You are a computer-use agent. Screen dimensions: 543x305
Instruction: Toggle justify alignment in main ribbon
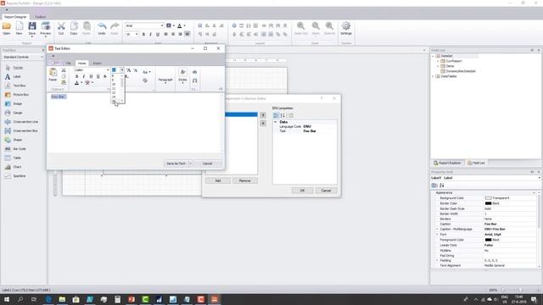(x=188, y=34)
